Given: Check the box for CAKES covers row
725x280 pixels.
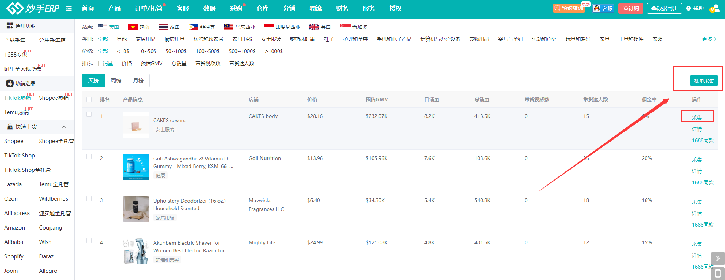Looking at the screenshot, I should [89, 114].
